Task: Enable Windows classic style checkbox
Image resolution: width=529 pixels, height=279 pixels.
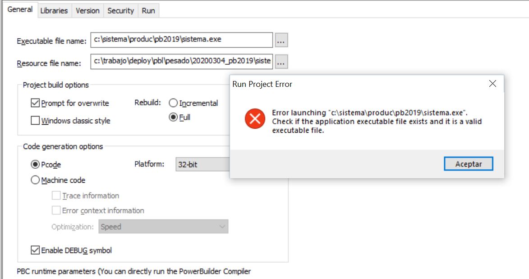Action: coord(35,121)
